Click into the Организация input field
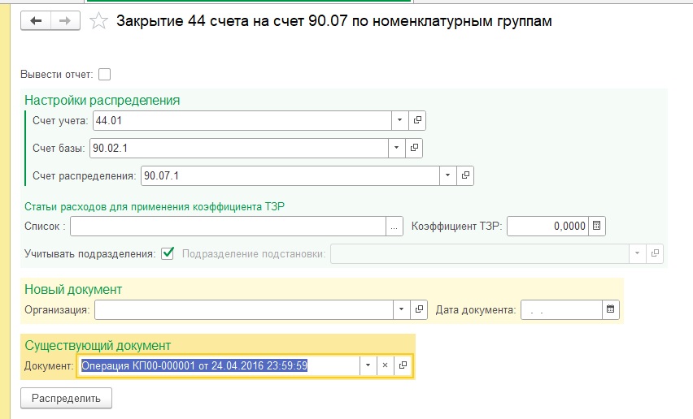Image resolution: width=693 pixels, height=419 pixels. click(x=244, y=309)
